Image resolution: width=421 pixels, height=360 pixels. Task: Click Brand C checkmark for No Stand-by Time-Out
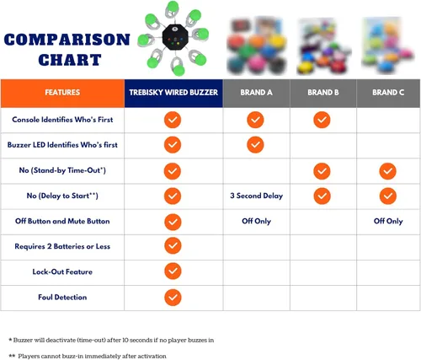(387, 171)
